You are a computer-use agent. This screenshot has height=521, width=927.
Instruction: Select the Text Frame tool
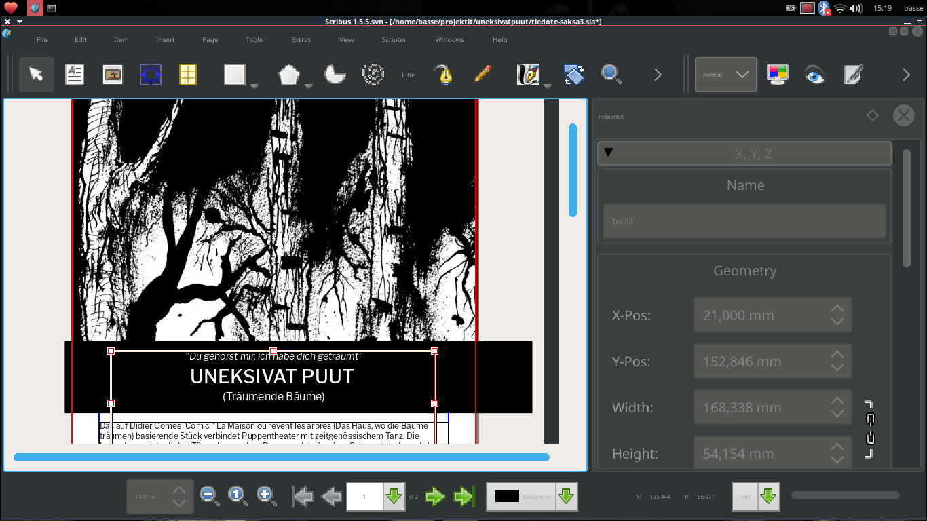(x=74, y=75)
